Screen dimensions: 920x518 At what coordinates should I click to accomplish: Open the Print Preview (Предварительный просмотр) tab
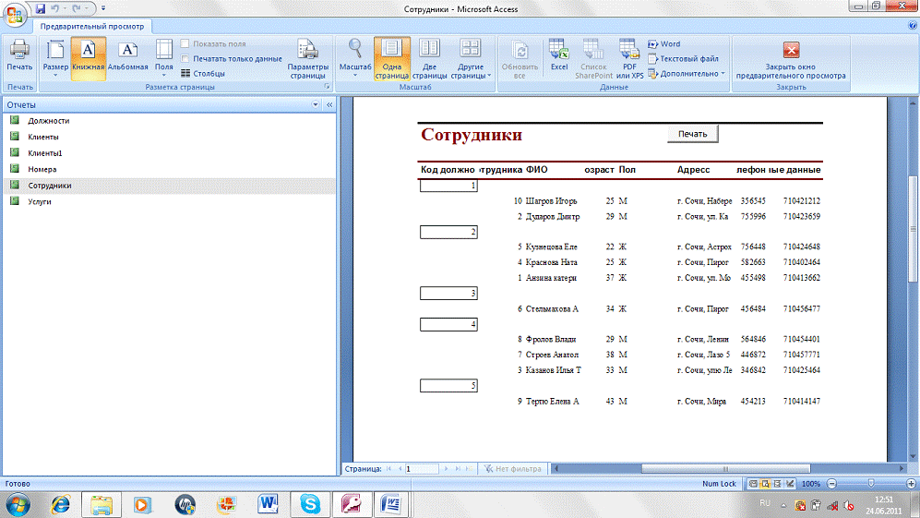click(92, 26)
